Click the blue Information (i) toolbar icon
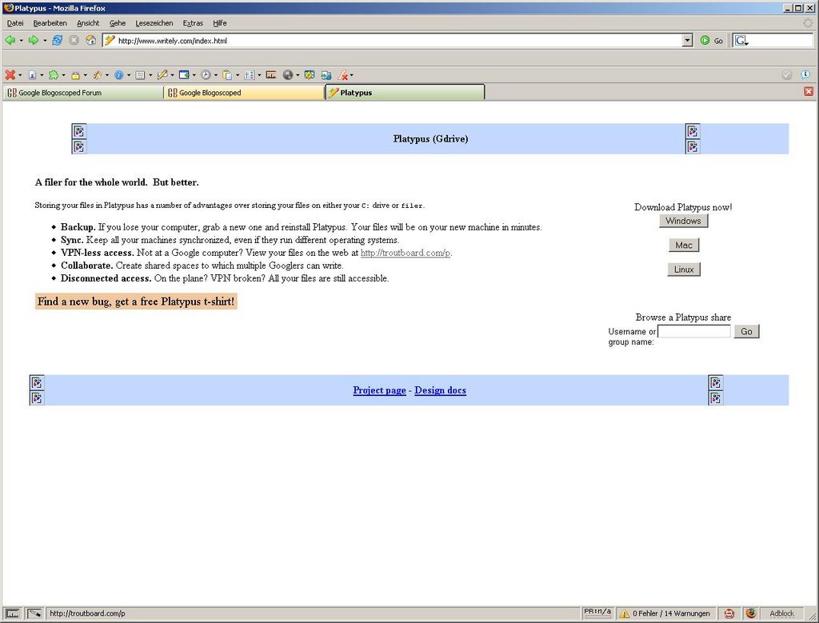Image resolution: width=819 pixels, height=623 pixels. [x=118, y=75]
